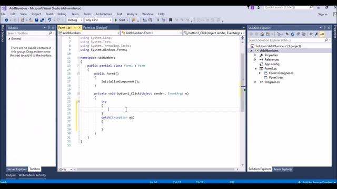Pin the Toolbox panel with auto-hide icon

coord(49,28)
